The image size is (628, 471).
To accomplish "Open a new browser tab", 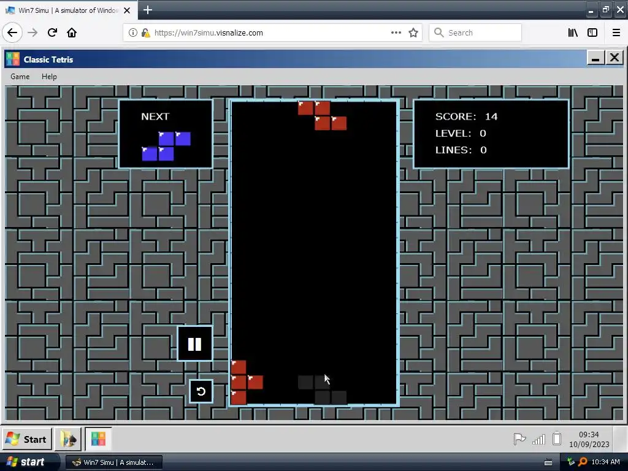I will tap(148, 10).
